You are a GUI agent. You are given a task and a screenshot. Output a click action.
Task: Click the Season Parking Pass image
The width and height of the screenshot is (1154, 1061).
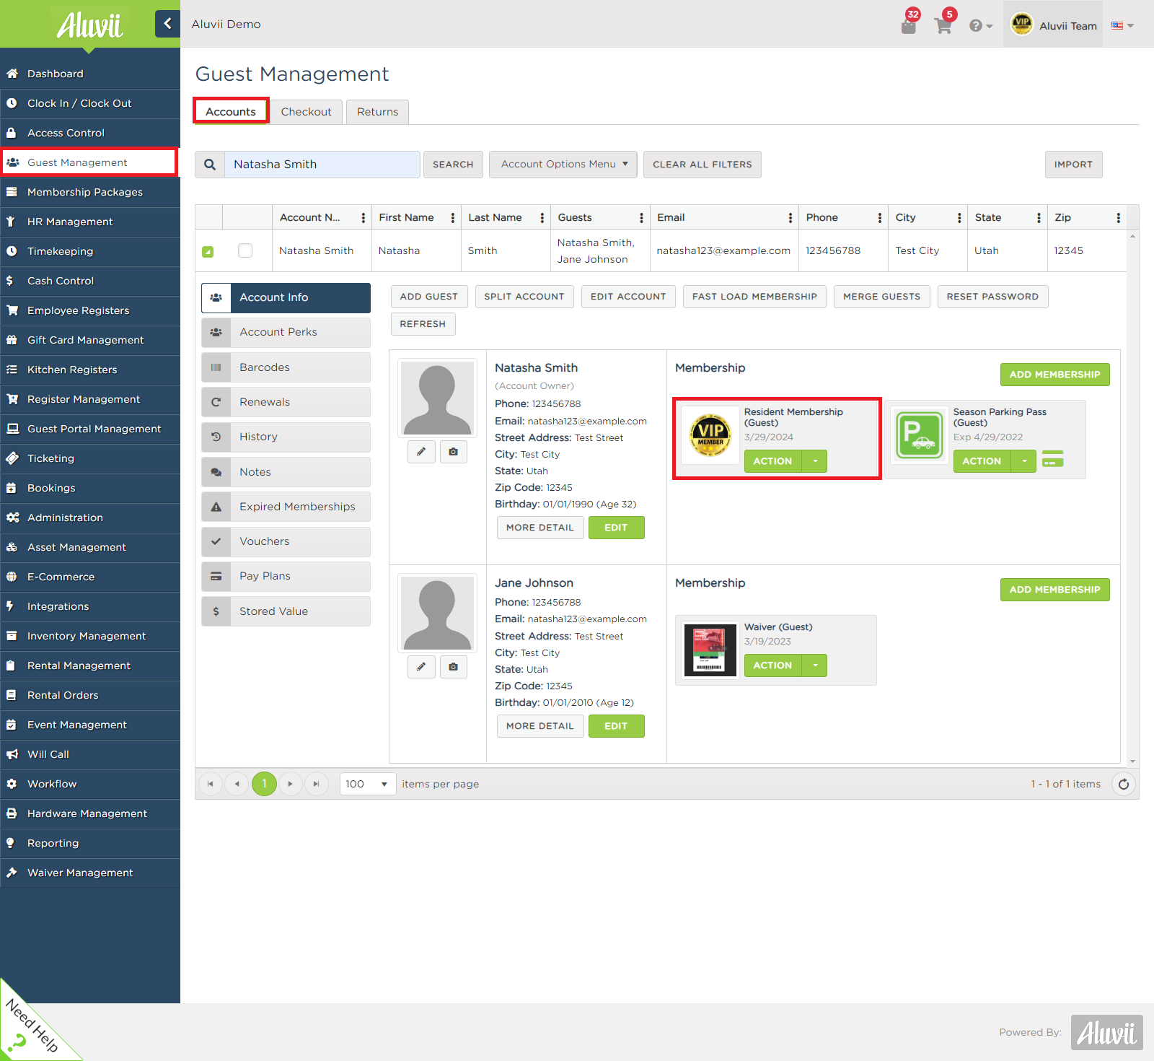tap(920, 435)
